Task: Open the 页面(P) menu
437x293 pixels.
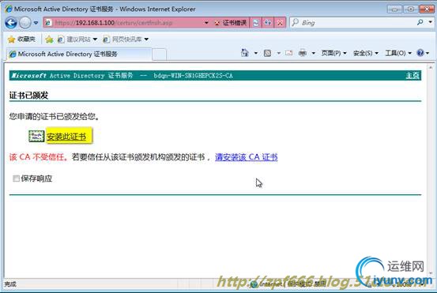Action: point(333,53)
